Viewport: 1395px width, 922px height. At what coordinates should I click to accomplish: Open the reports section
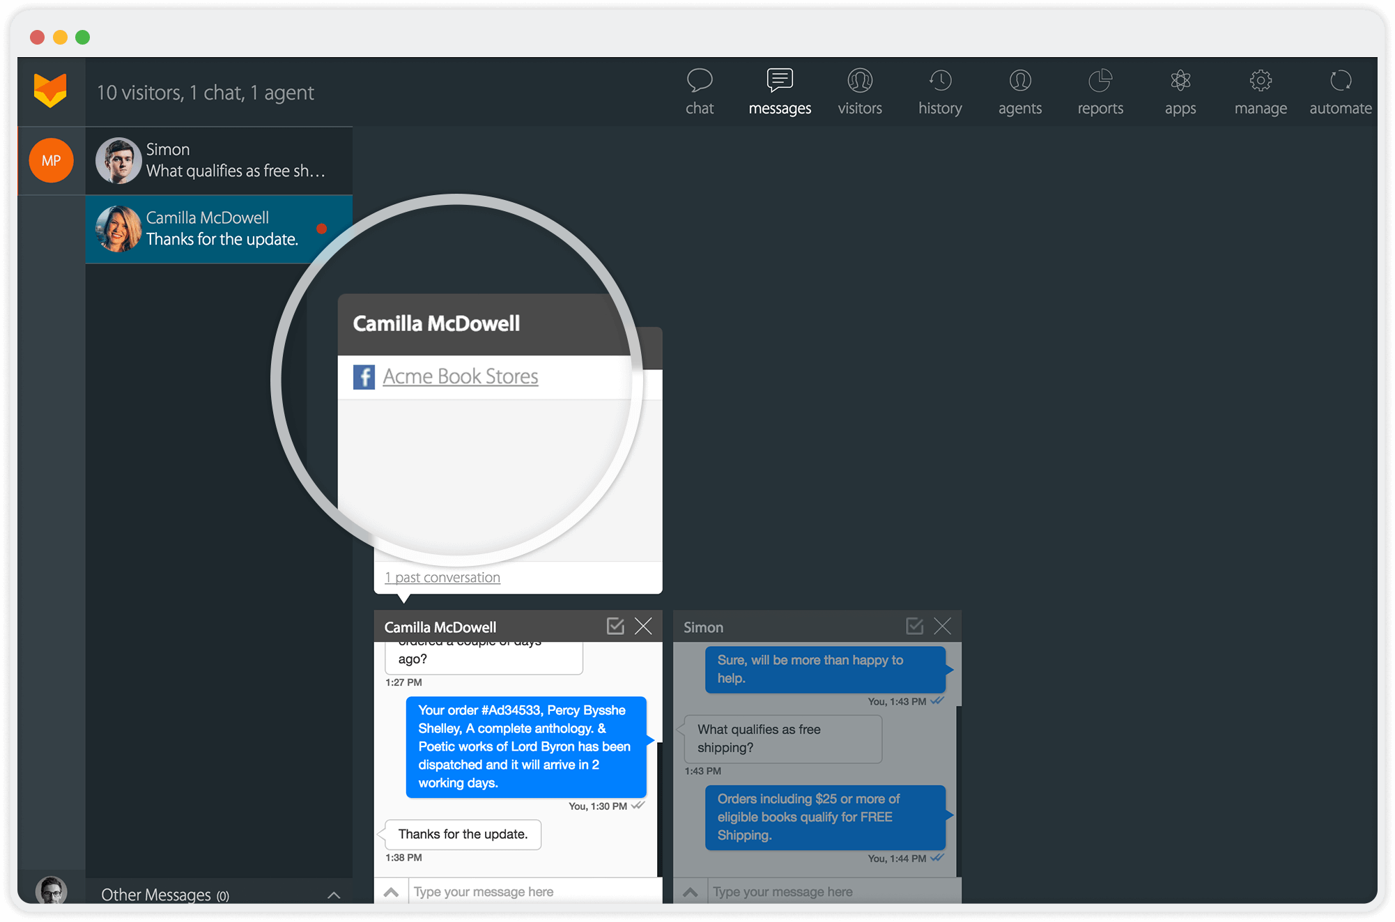tap(1100, 91)
